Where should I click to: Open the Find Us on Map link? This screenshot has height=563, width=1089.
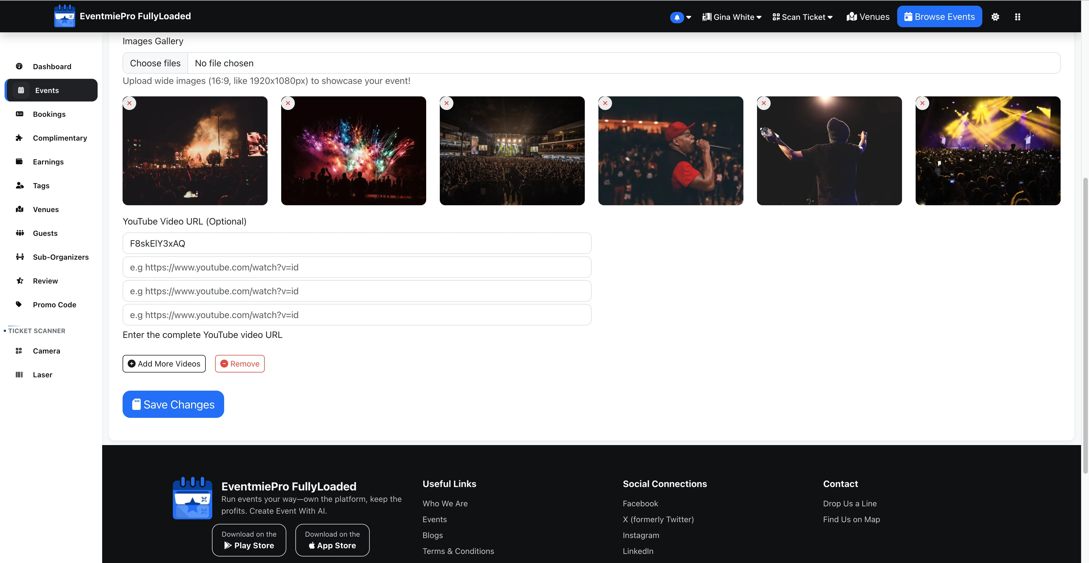[x=852, y=520]
